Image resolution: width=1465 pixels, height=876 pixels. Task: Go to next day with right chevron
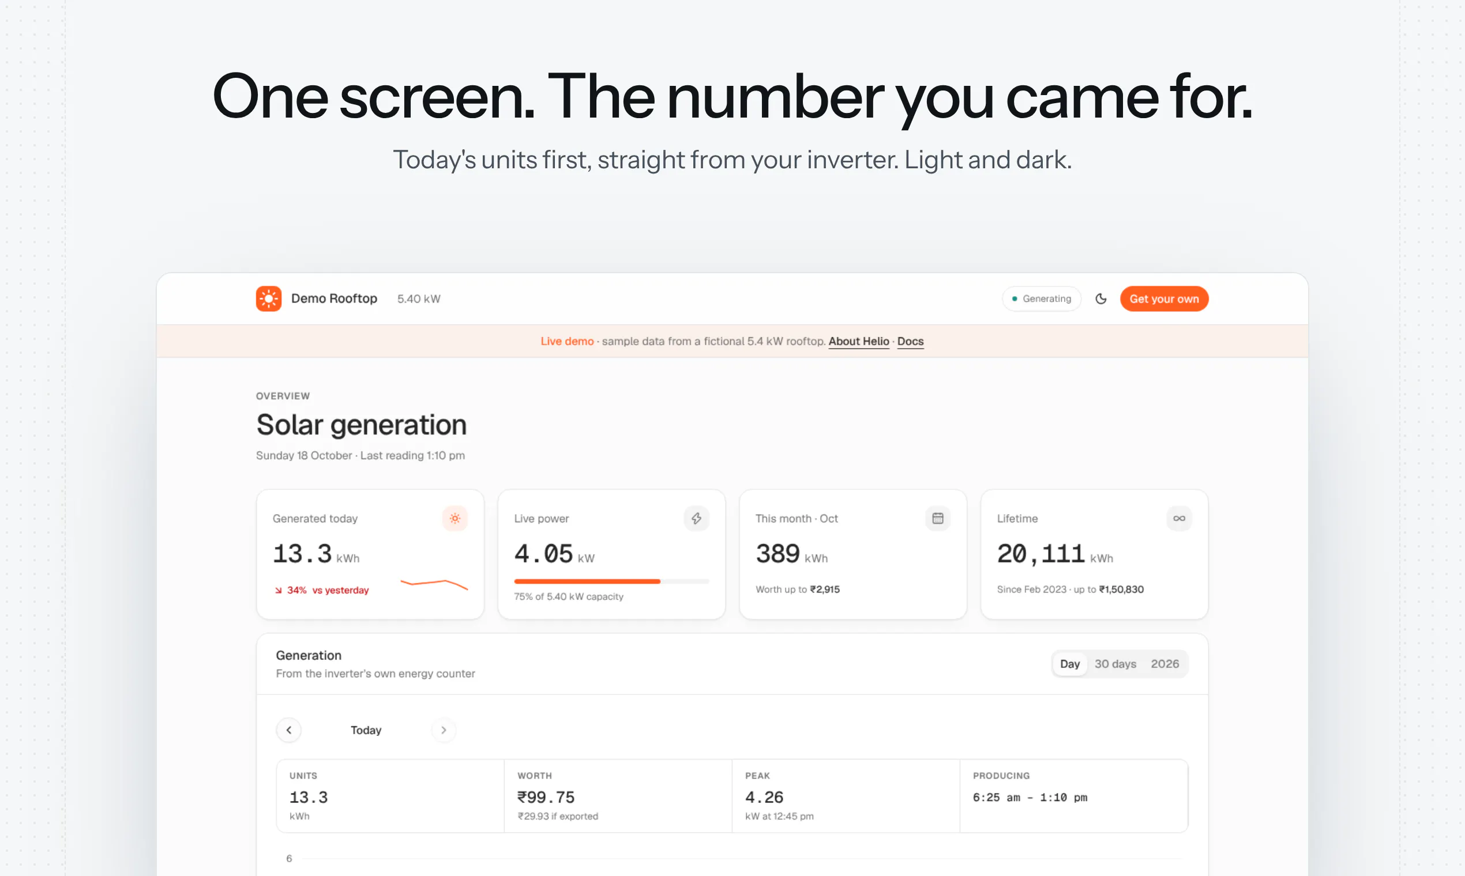pyautogui.click(x=444, y=730)
